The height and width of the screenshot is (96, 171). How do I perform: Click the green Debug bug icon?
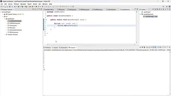point(15,6)
